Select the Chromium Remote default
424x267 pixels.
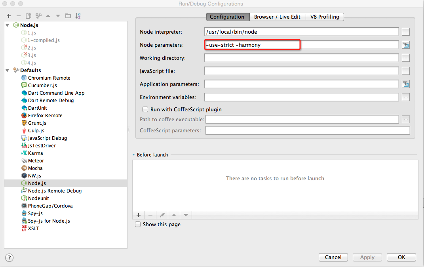[49, 78]
